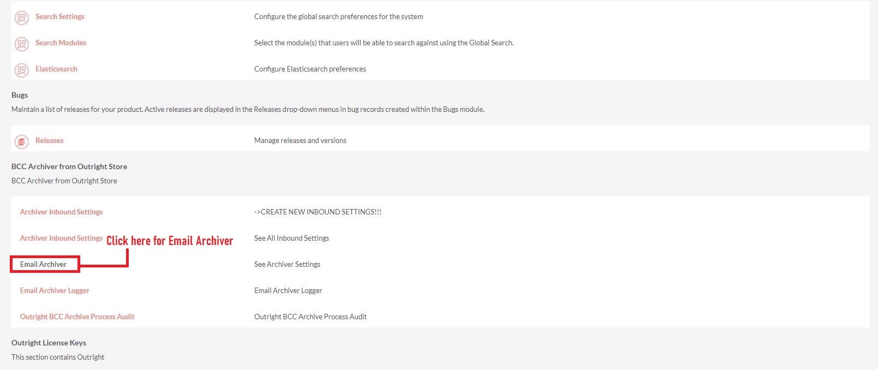Click the red 'Click here for Email Archiver' annotation
This screenshot has height=370, width=878.
coord(169,241)
